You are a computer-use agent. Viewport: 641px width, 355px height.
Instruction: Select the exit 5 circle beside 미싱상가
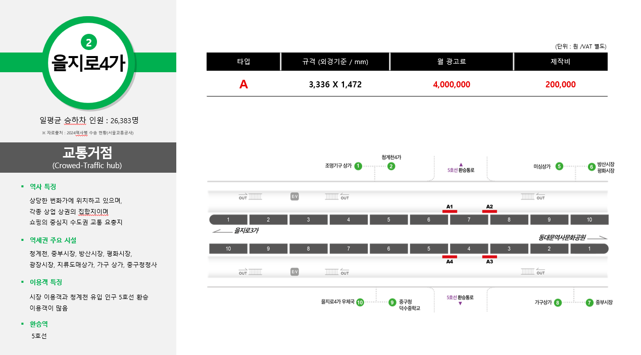[x=559, y=166]
